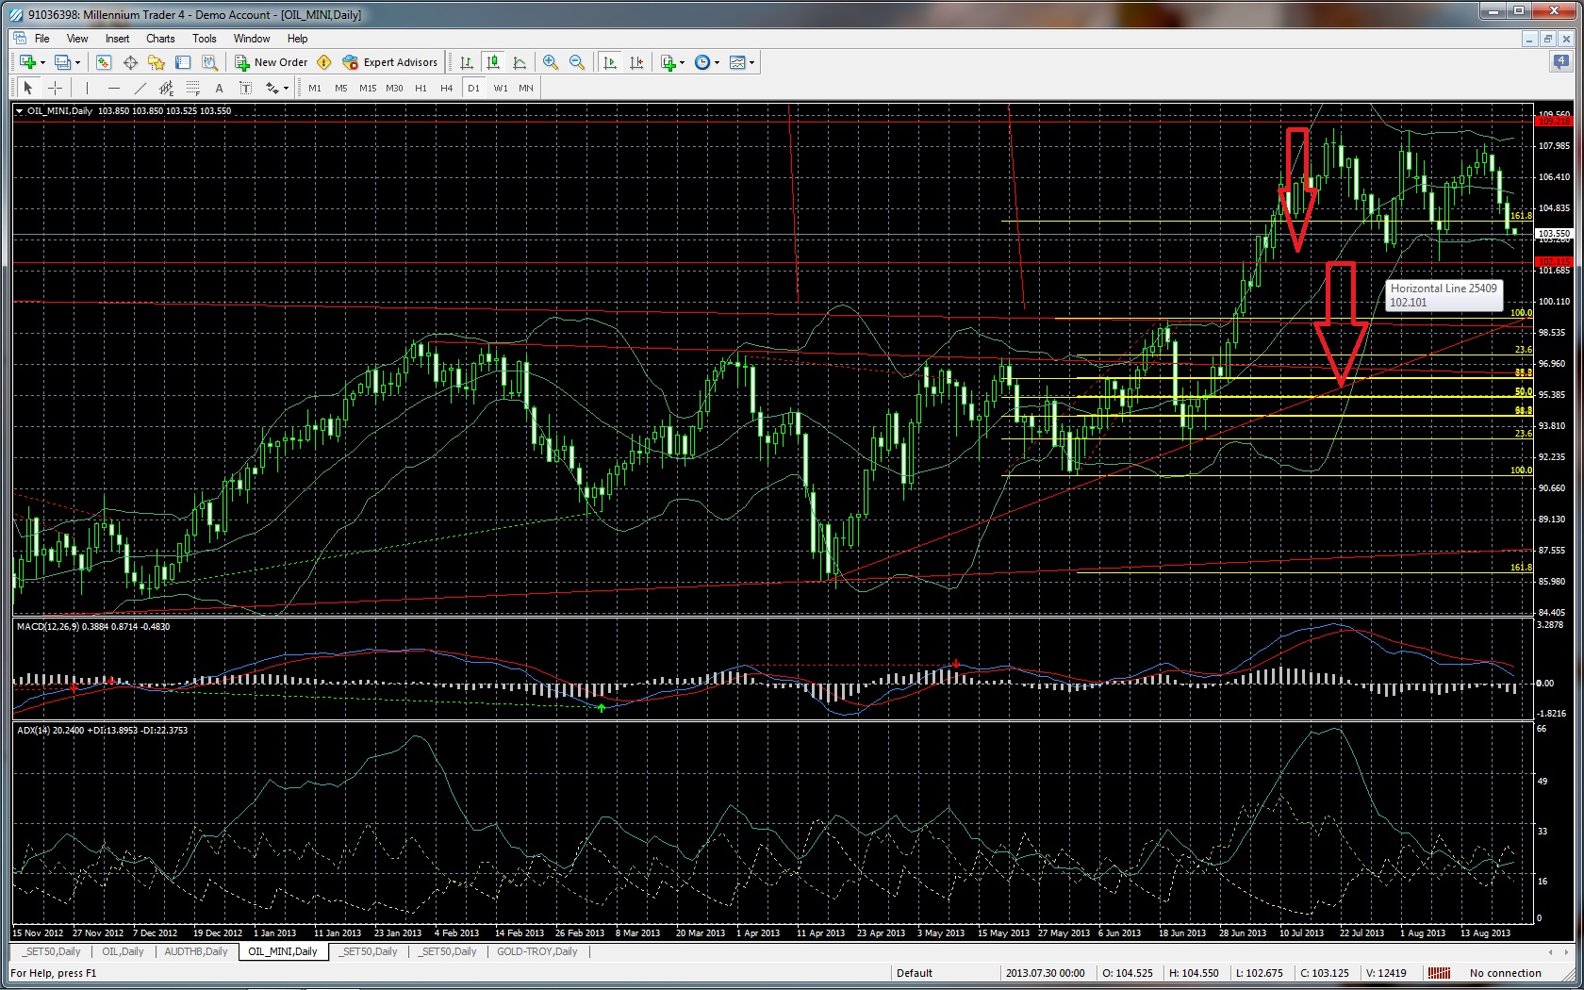Click the New Order button
Viewport: 1584px width, 990px height.
pos(272,62)
